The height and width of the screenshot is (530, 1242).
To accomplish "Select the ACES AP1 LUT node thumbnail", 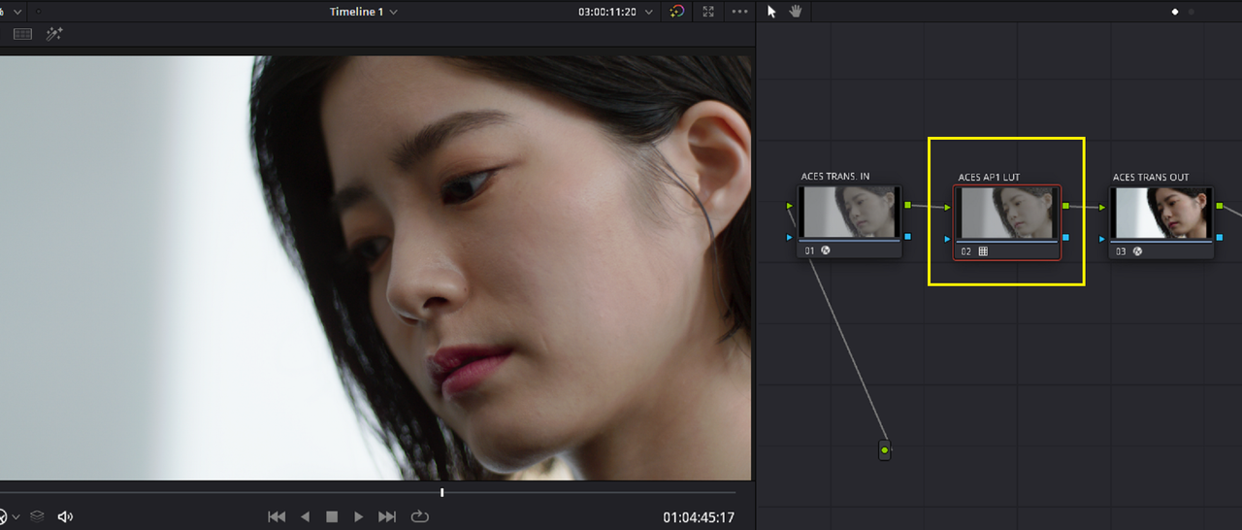I will click(1007, 213).
